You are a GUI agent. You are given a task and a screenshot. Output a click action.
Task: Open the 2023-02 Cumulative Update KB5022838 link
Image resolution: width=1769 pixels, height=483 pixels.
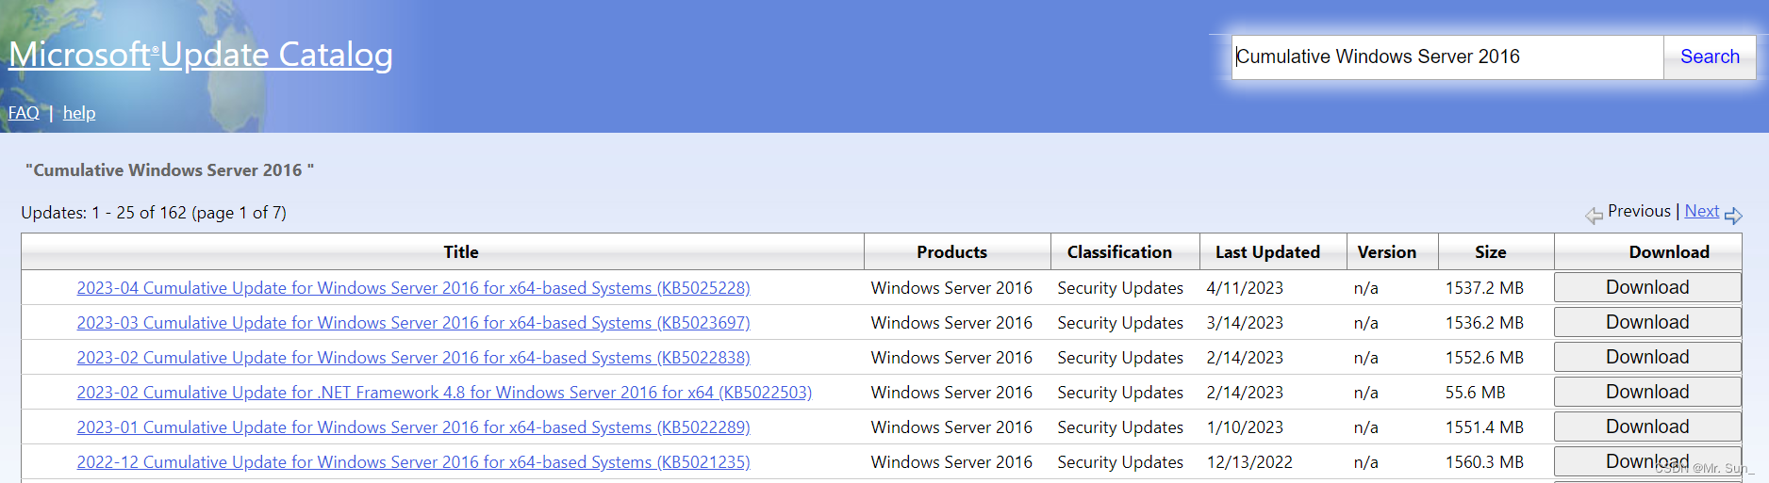point(413,358)
